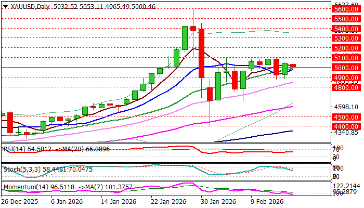
Task: Click the RSI(14) indicator label
Action: coord(13,148)
